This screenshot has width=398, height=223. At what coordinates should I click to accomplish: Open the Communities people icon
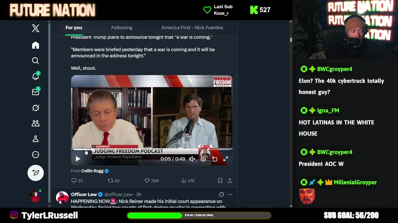[35, 123]
